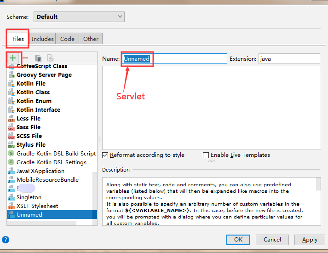This screenshot has width=328, height=253.
Task: Open help with the blue question mark
Action: (x=6, y=240)
